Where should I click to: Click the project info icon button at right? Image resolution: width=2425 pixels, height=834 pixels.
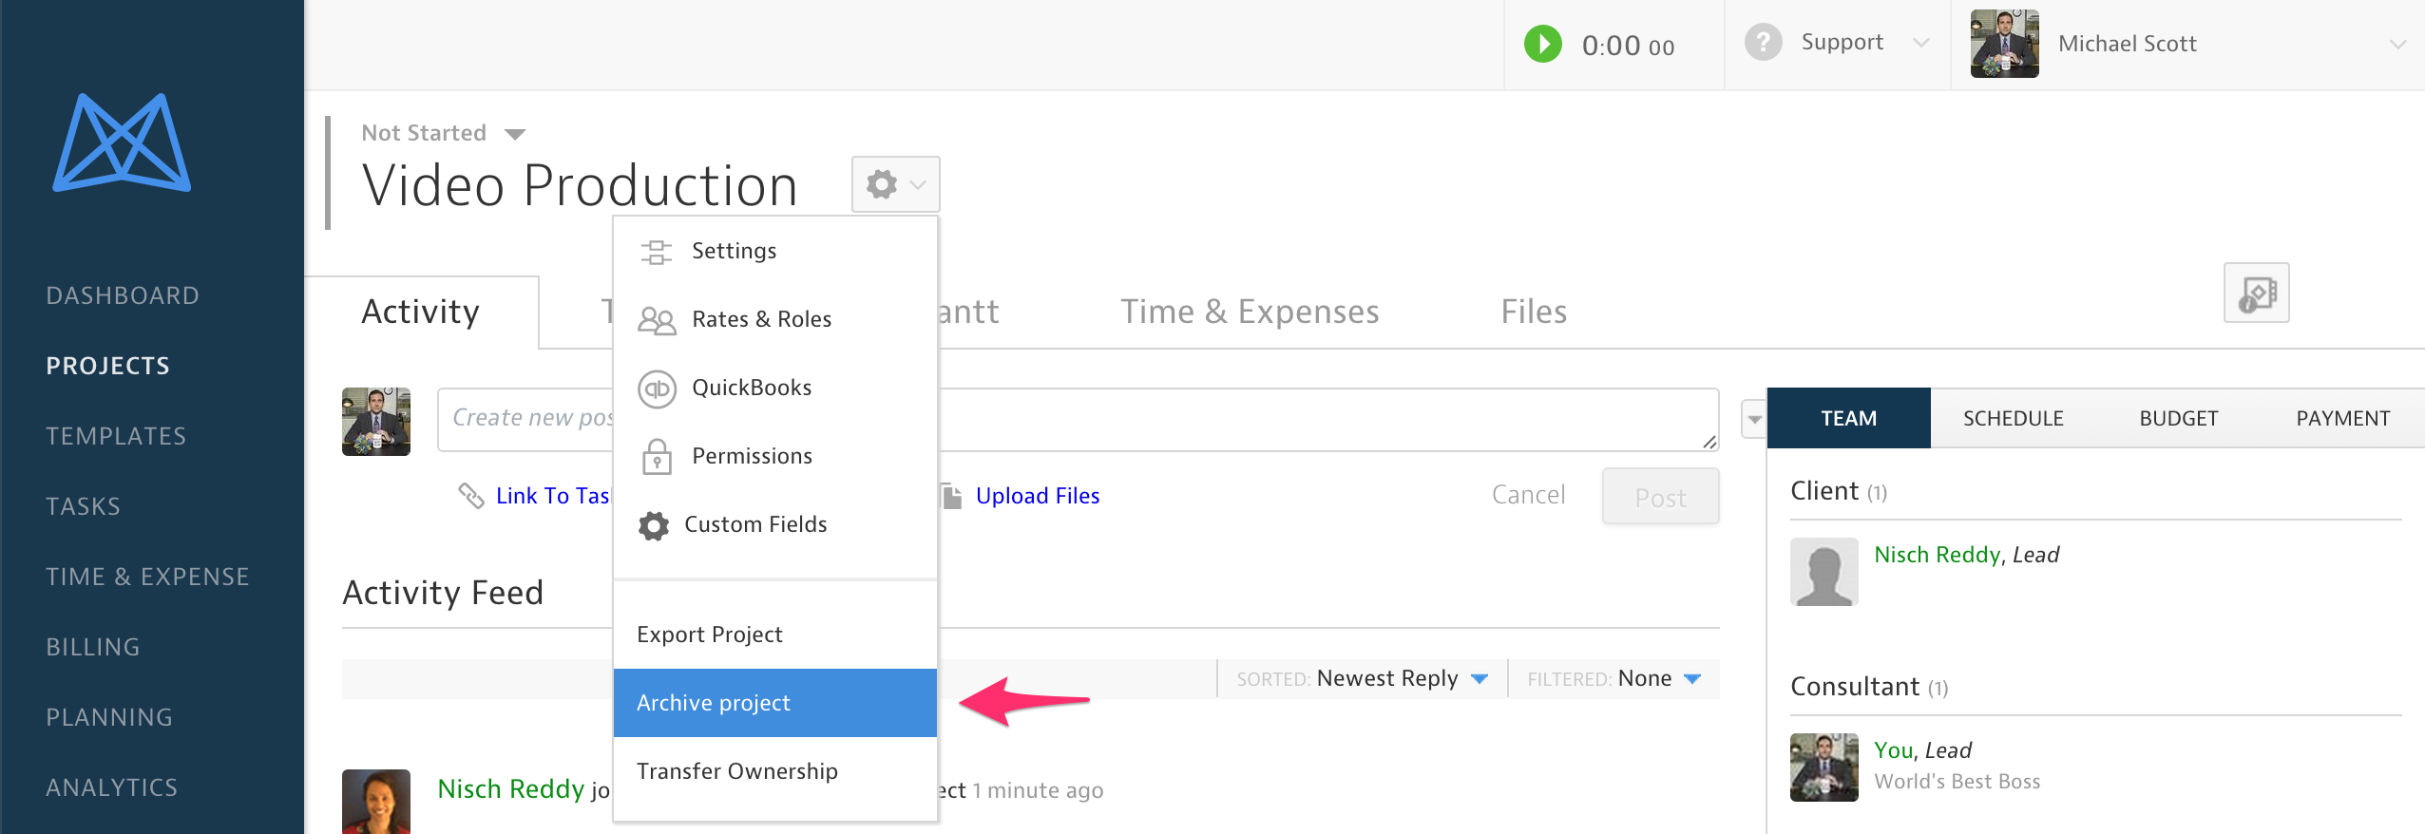[x=2256, y=294]
